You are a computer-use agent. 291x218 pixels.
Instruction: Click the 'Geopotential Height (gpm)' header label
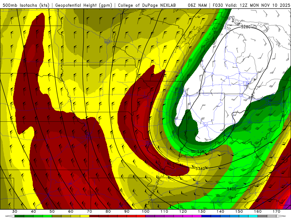tap(84, 5)
